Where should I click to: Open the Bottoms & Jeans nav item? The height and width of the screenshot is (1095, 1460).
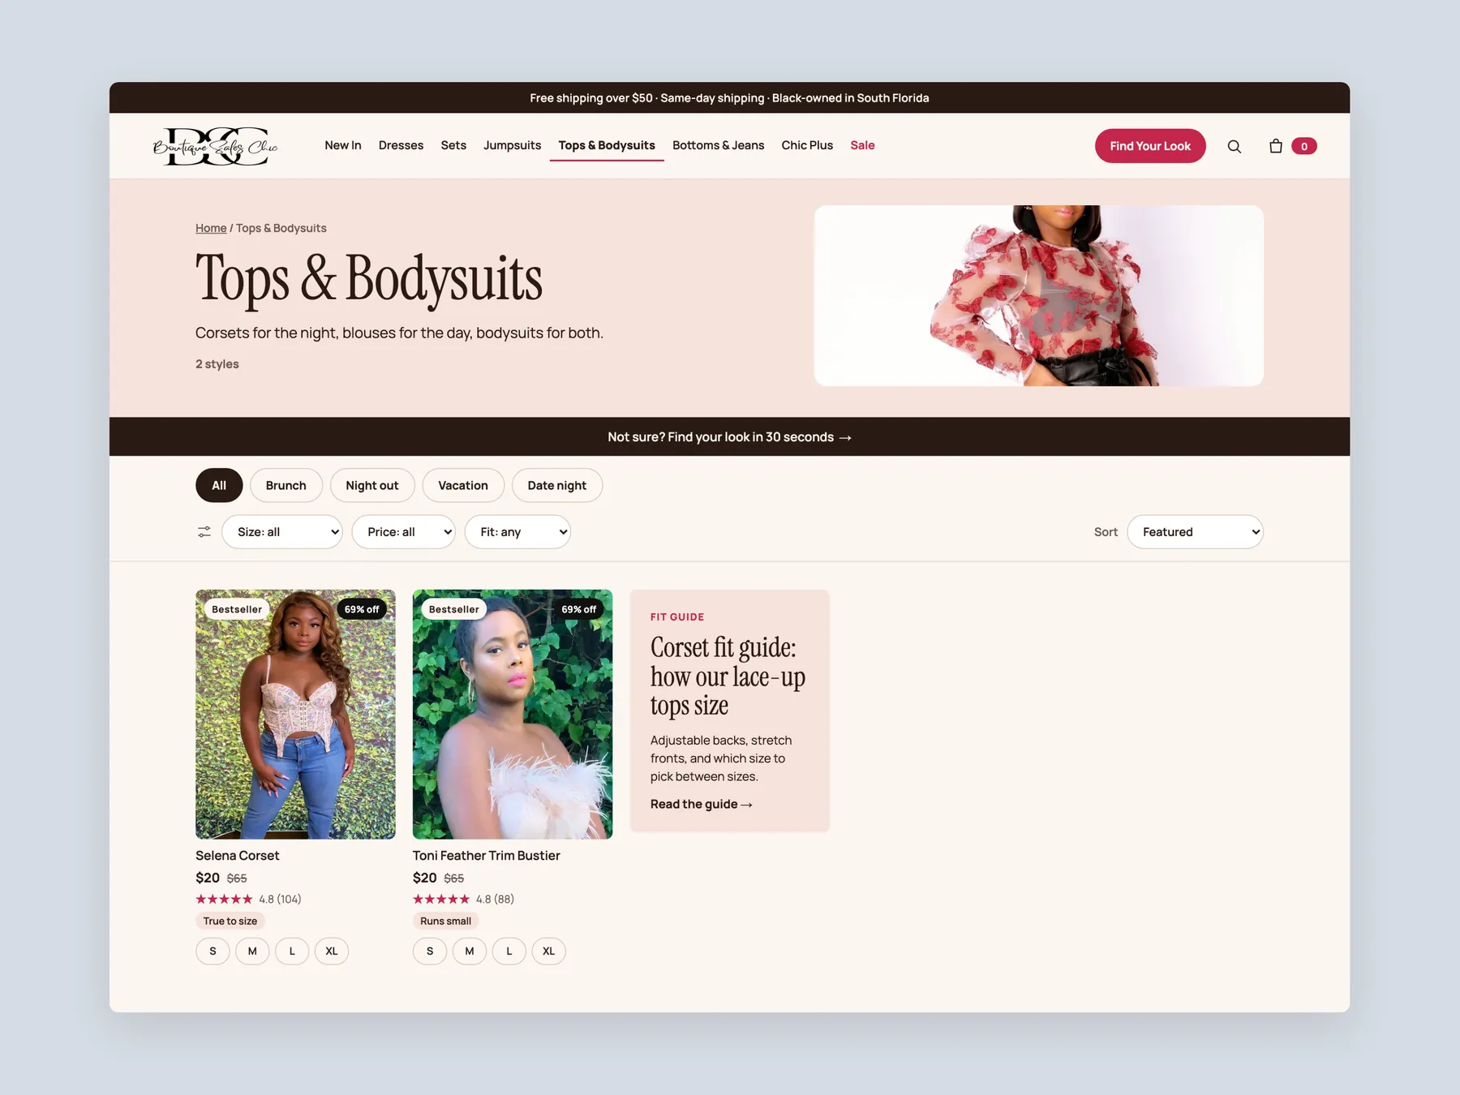tap(718, 145)
